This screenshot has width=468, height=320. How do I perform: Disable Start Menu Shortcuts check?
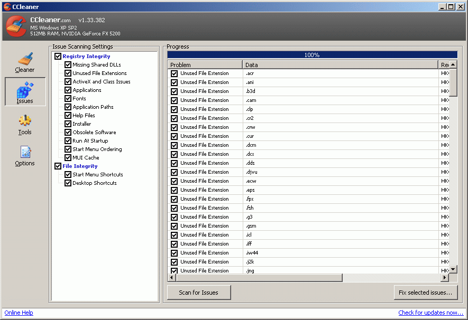click(x=68, y=175)
